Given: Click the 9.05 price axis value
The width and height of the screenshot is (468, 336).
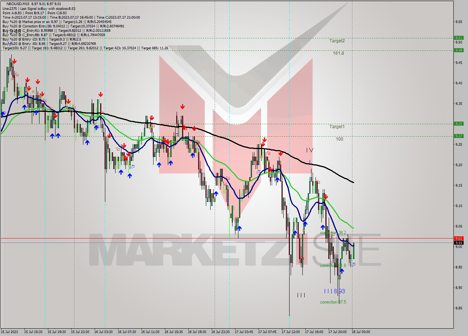Looking at the screenshot, I should (x=459, y=226).
